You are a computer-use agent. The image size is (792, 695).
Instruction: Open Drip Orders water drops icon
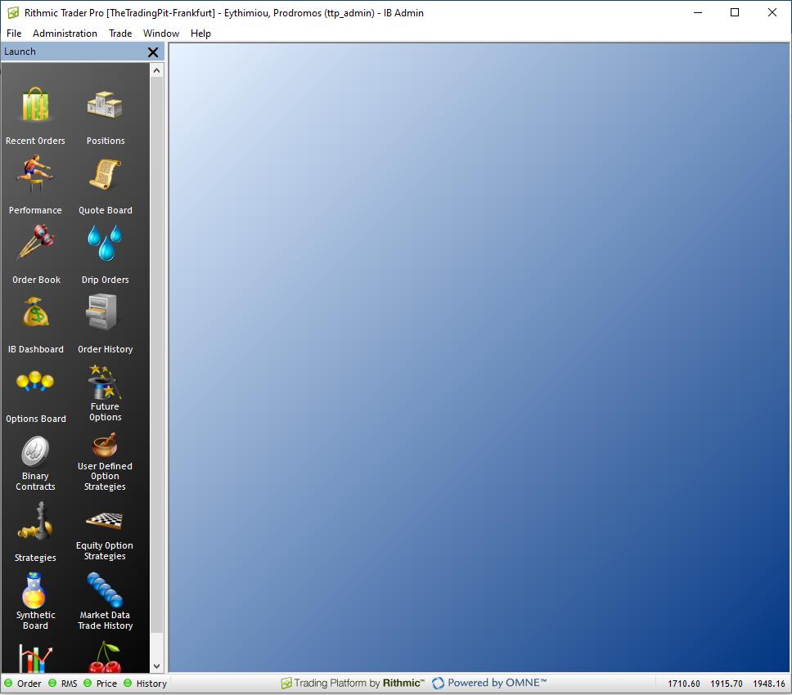[105, 243]
